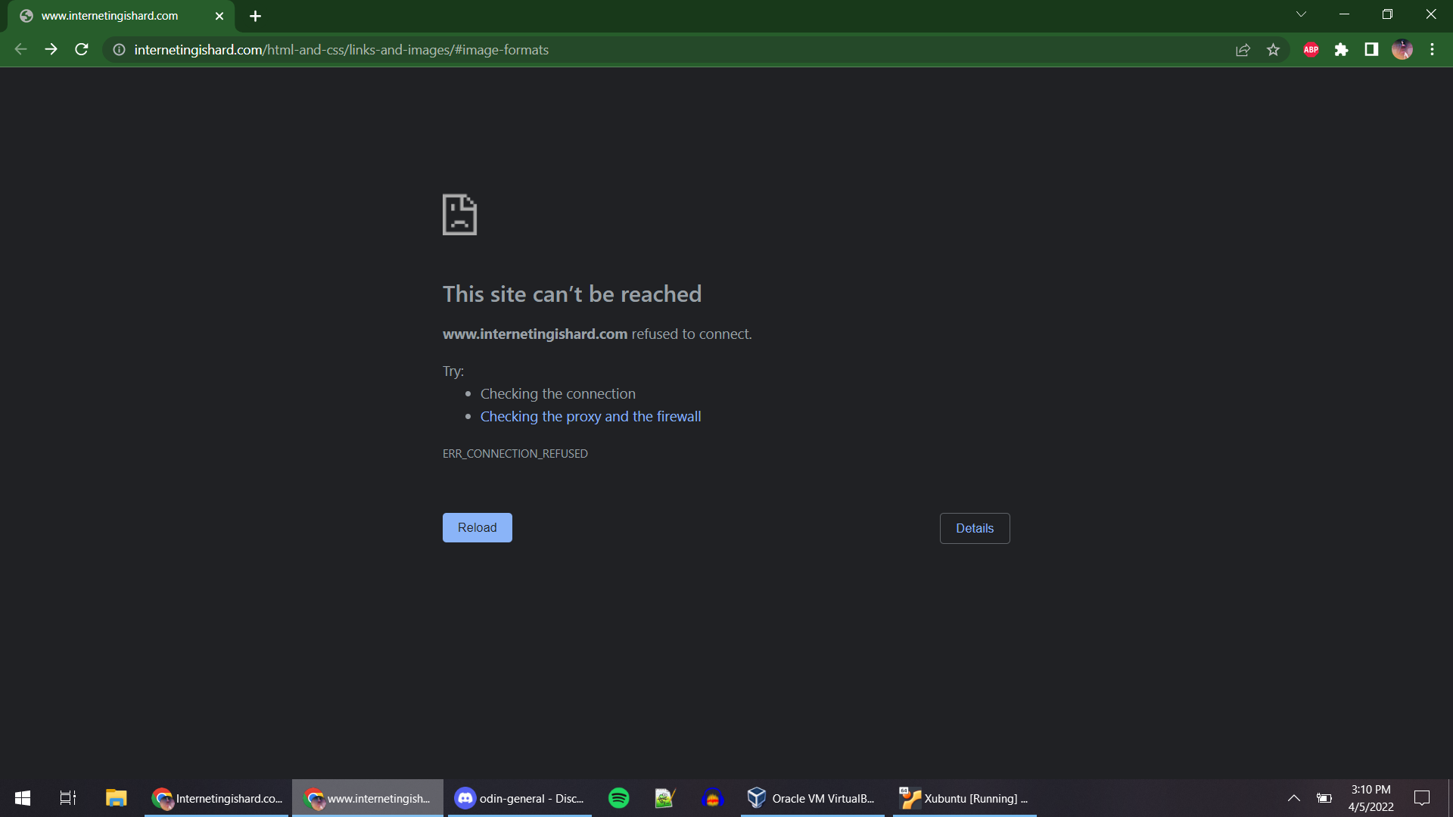
Task: Bookmark this page with the star icon
Action: (x=1274, y=49)
